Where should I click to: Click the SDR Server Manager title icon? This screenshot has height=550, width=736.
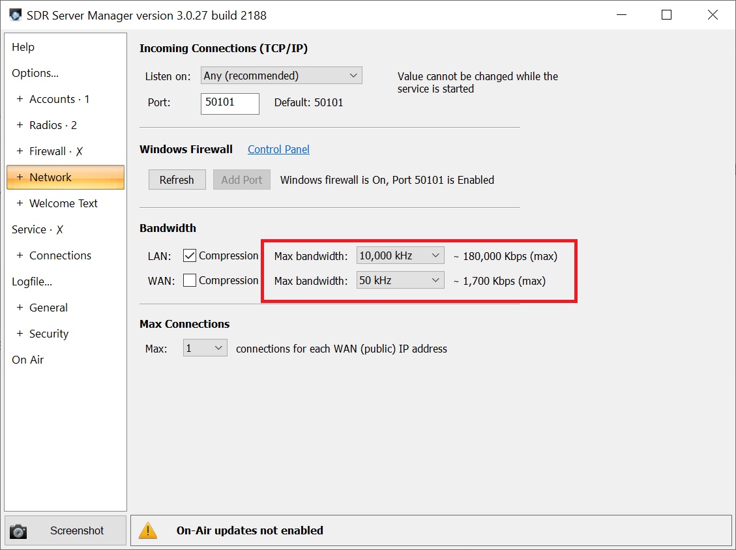pos(15,15)
